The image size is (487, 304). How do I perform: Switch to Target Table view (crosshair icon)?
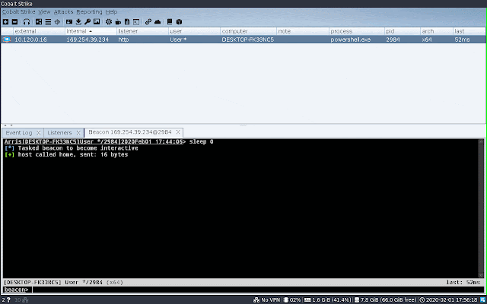pos(57,22)
